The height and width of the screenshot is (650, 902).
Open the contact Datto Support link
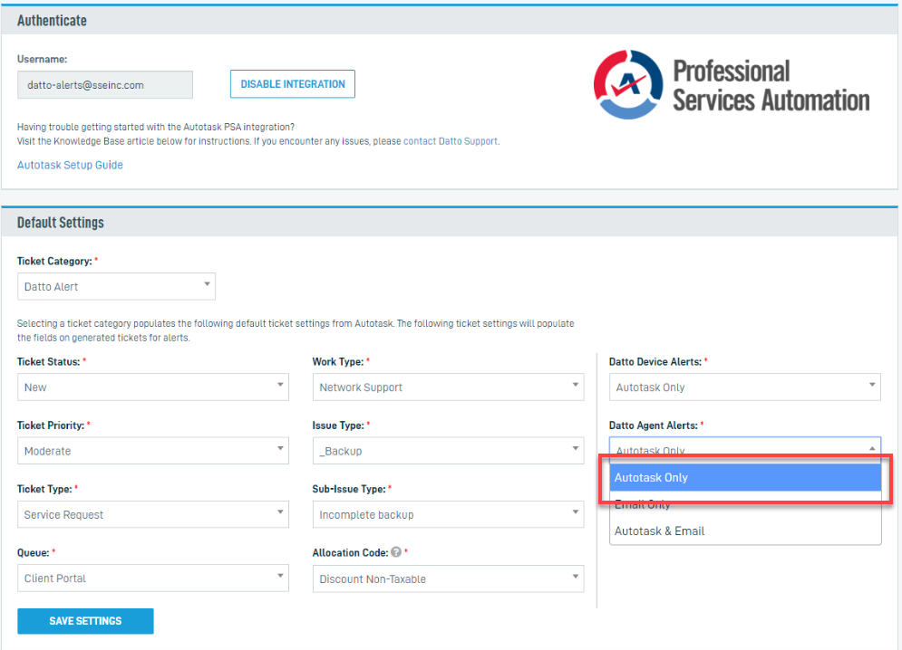(451, 141)
